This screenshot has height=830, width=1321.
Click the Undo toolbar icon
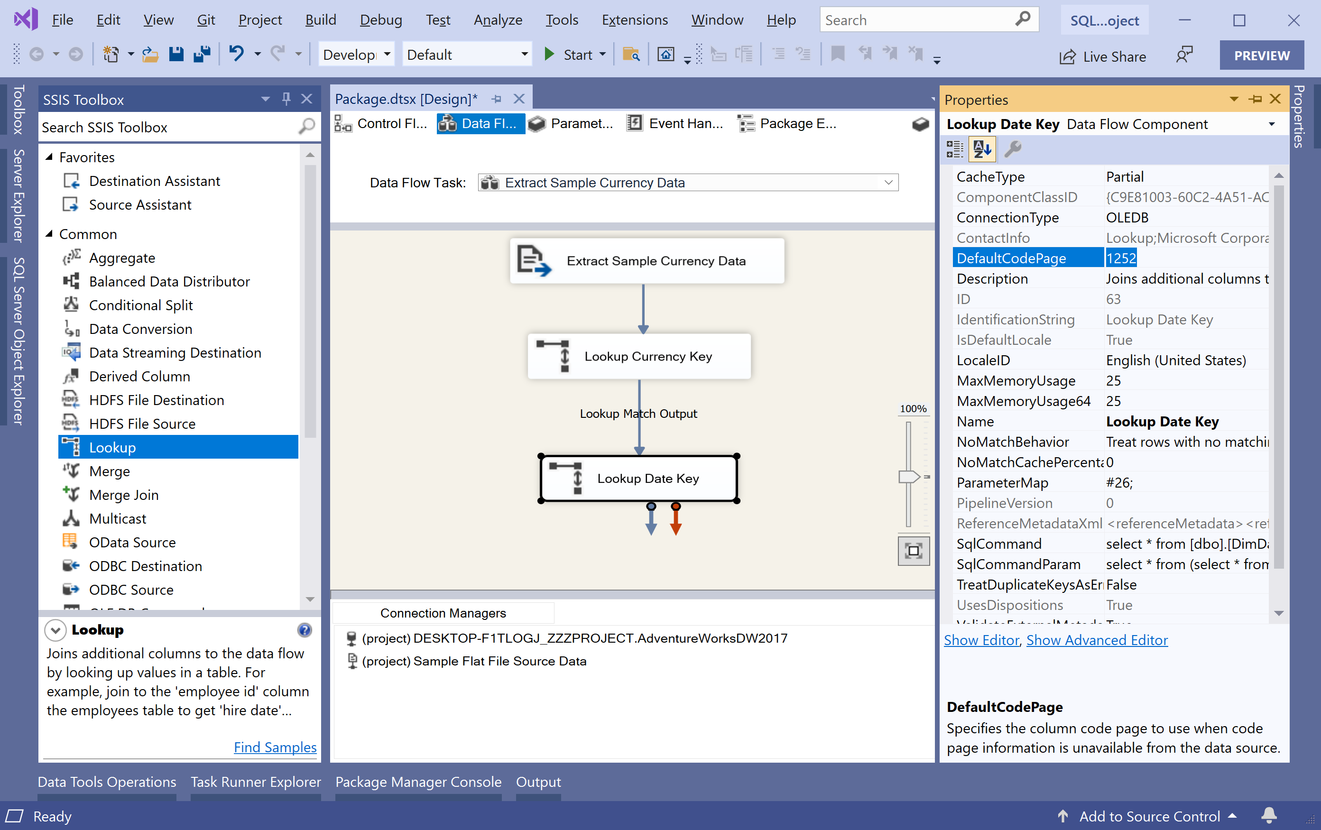click(236, 55)
